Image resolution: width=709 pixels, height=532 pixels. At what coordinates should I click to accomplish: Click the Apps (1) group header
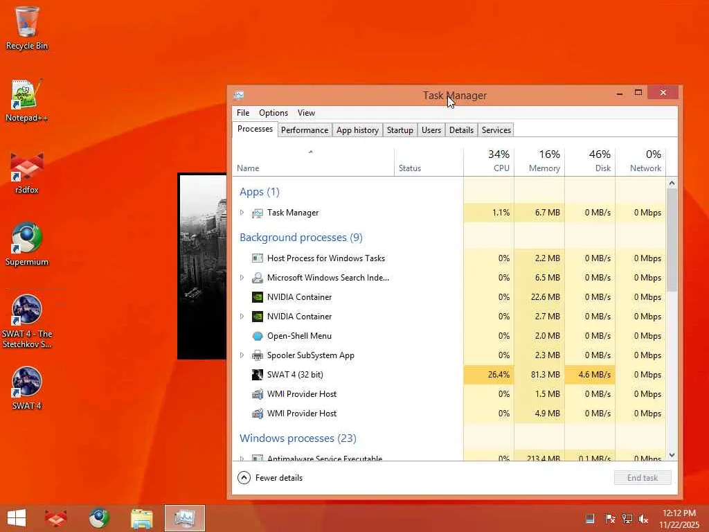(x=260, y=192)
